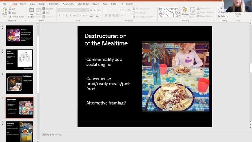
Task: Switch to the Slide Show tab
Action: click(83, 4)
